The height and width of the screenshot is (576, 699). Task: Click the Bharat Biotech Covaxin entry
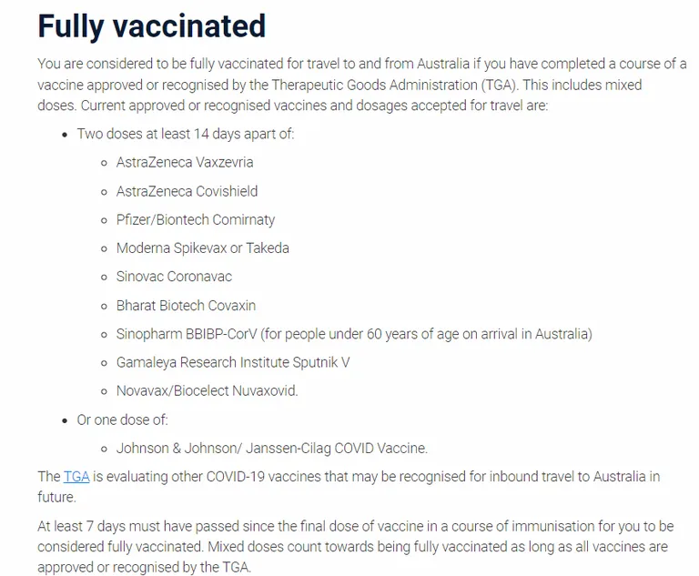(186, 306)
